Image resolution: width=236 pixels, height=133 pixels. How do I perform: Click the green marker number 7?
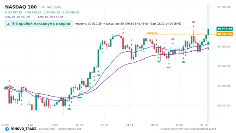pos(103,52)
